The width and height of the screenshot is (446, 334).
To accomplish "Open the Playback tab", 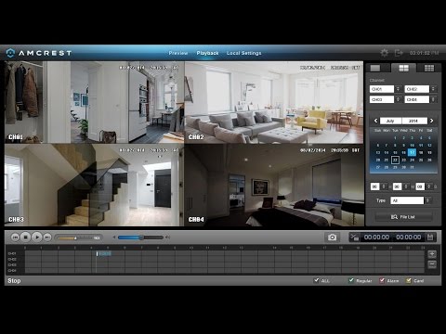I will click(x=207, y=53).
